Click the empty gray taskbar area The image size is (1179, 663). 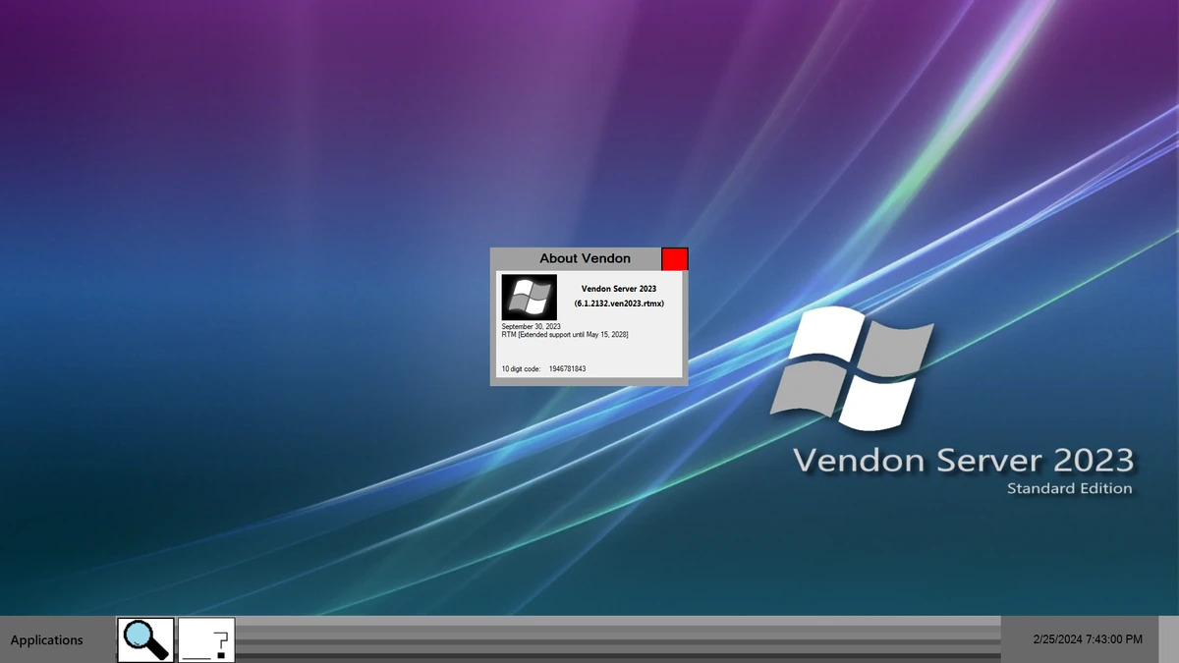589,637
